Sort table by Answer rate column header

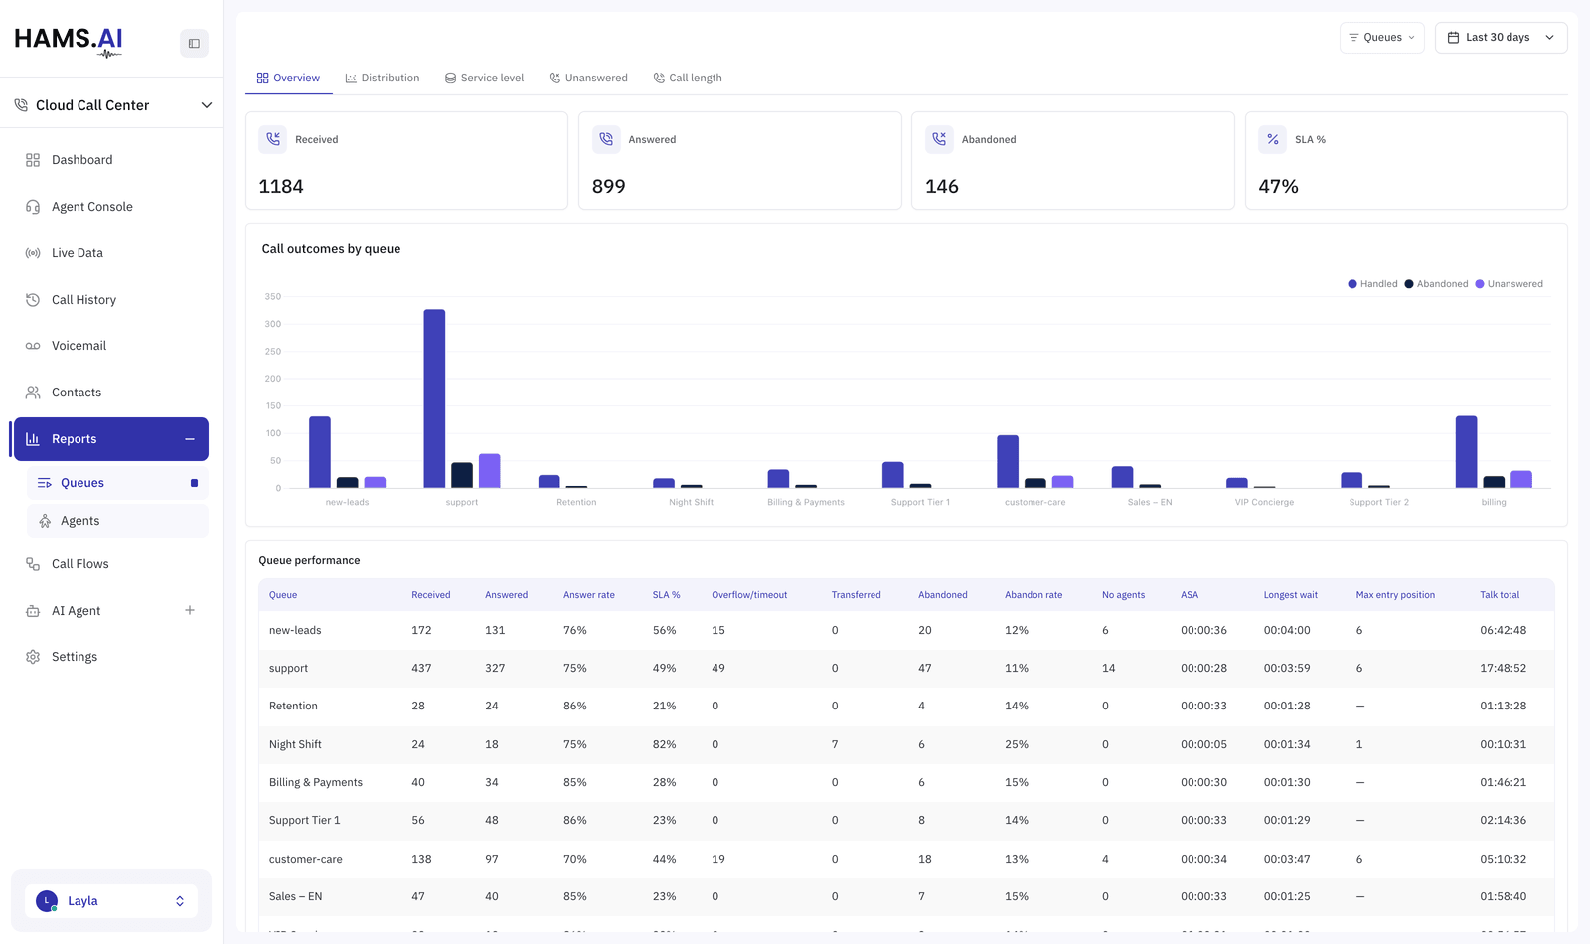(x=589, y=595)
